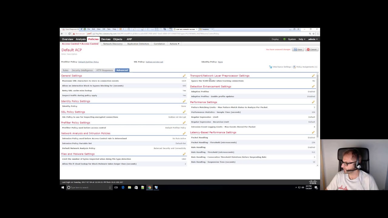
Task: Open notification center in system tray
Action: pos(316,187)
